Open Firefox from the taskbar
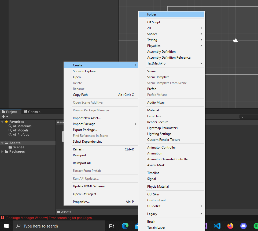Screen dimensions: 258x231 click(x=230, y=226)
